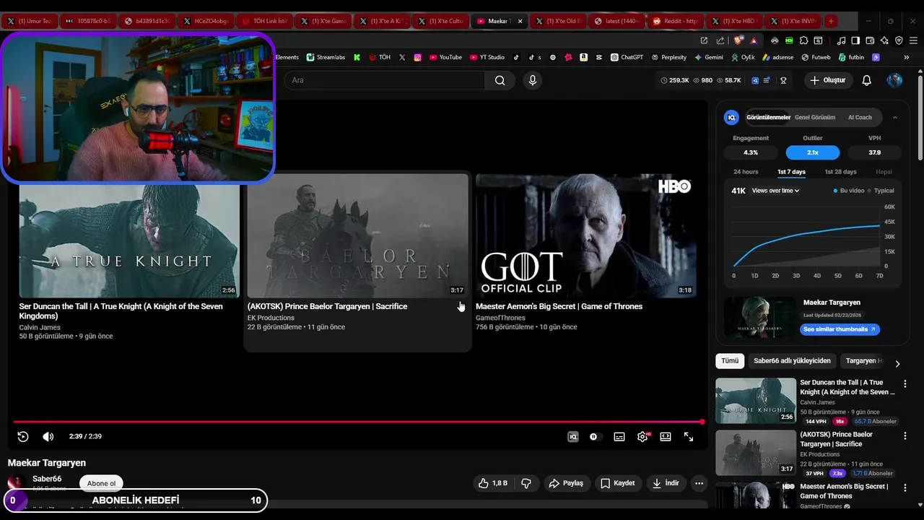
Task: Toggle subtitles in the player
Action: click(619, 436)
